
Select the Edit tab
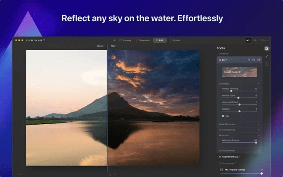[x=160, y=40]
